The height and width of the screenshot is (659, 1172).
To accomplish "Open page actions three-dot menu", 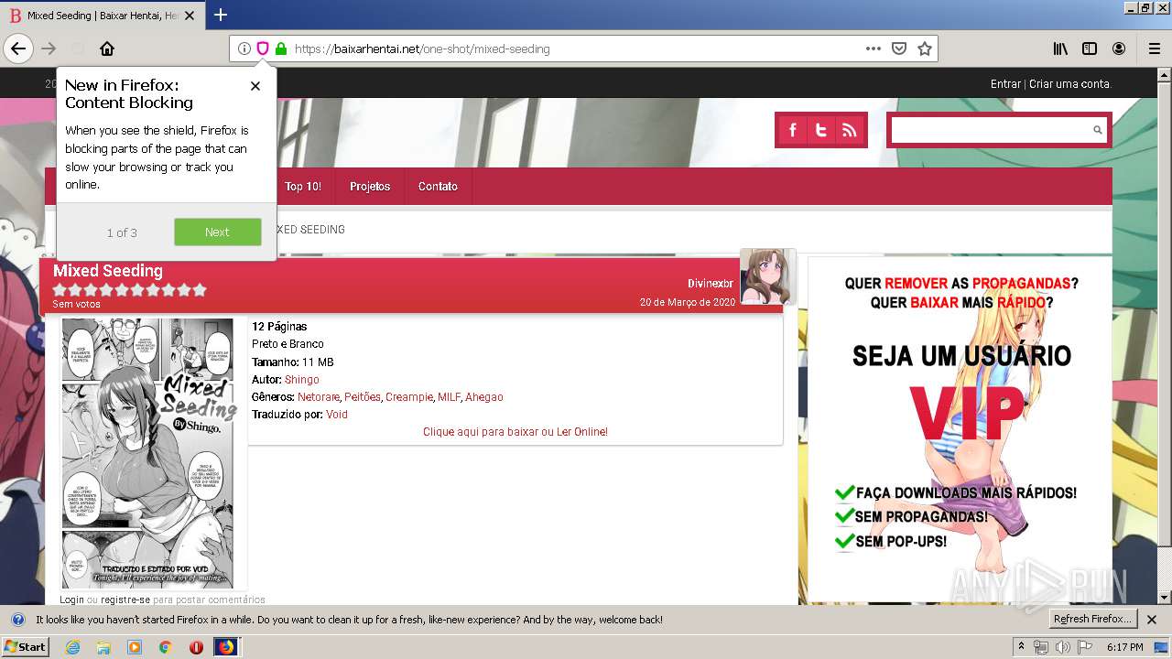I will coord(874,49).
